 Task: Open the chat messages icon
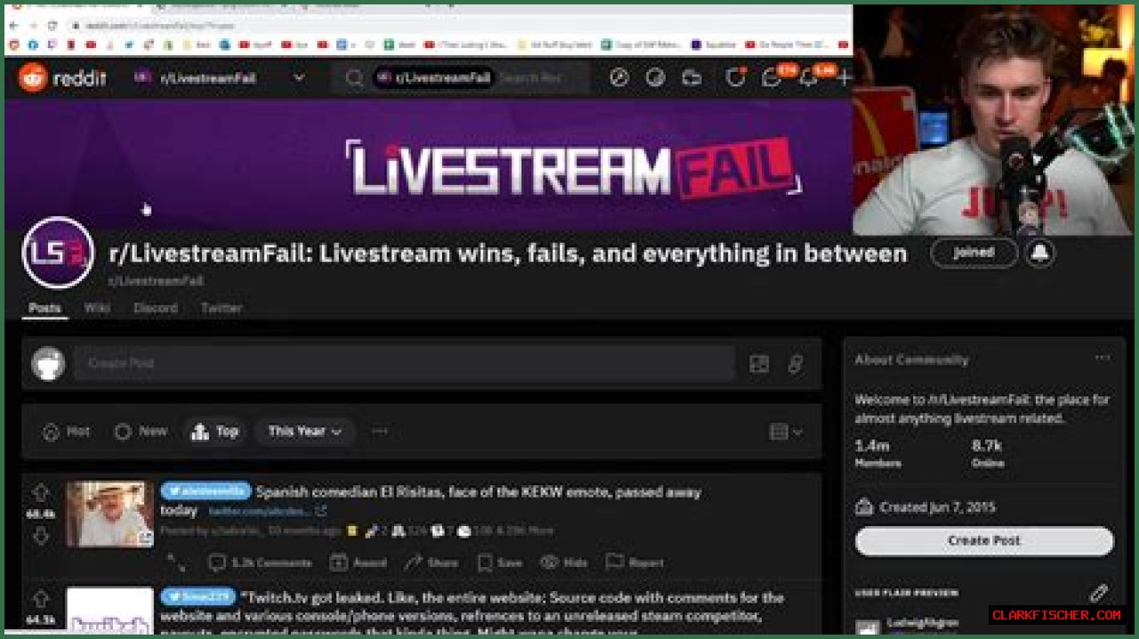[771, 78]
